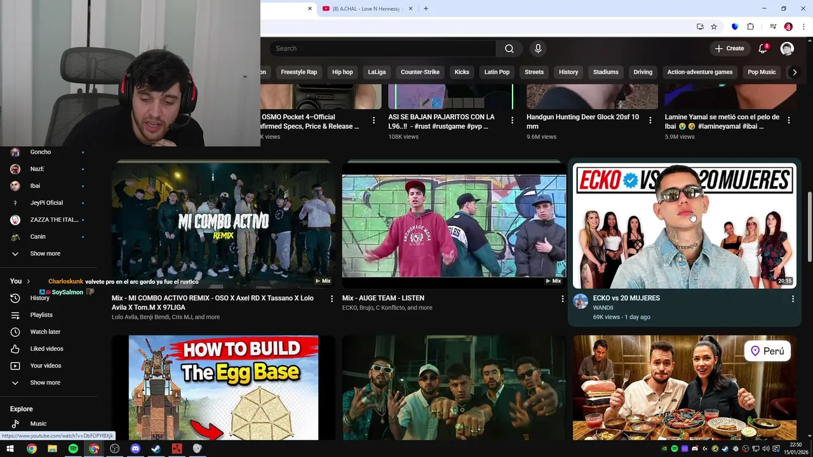Select the Counter-Strike filter chip
Image resolution: width=813 pixels, height=457 pixels.
(x=420, y=72)
